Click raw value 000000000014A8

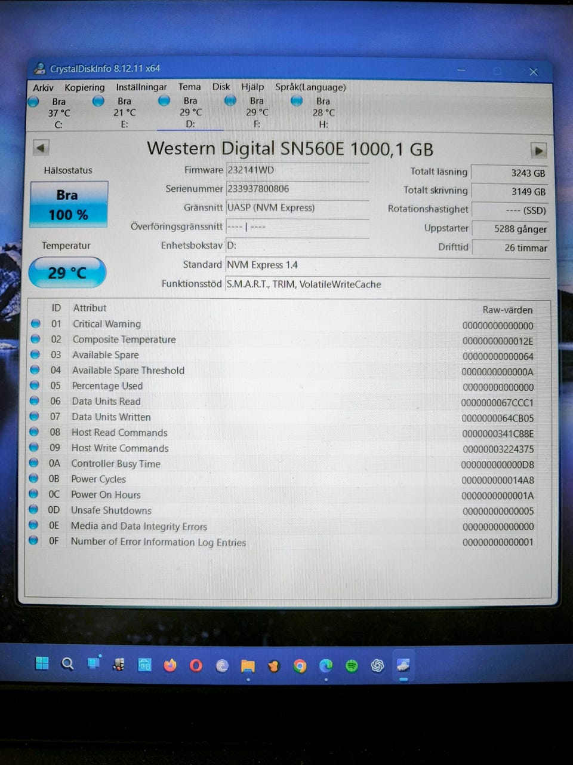click(x=498, y=480)
